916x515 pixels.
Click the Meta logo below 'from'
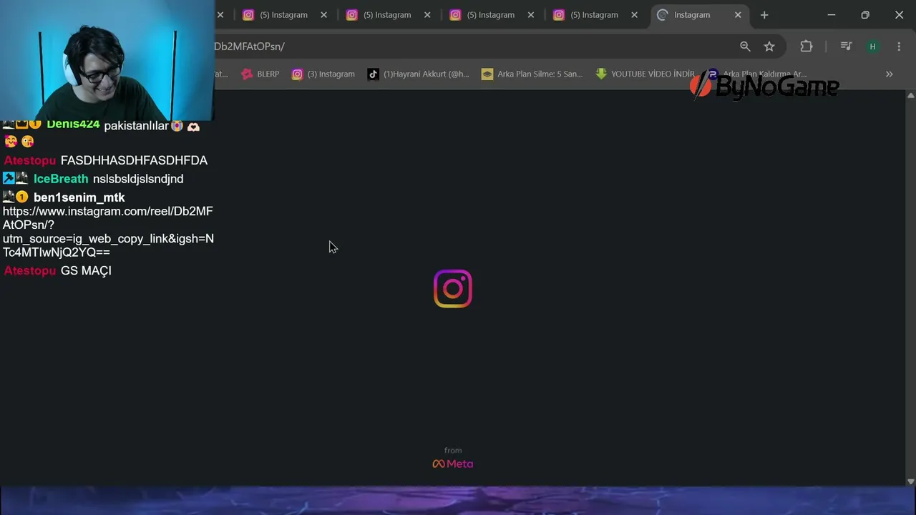pyautogui.click(x=453, y=463)
